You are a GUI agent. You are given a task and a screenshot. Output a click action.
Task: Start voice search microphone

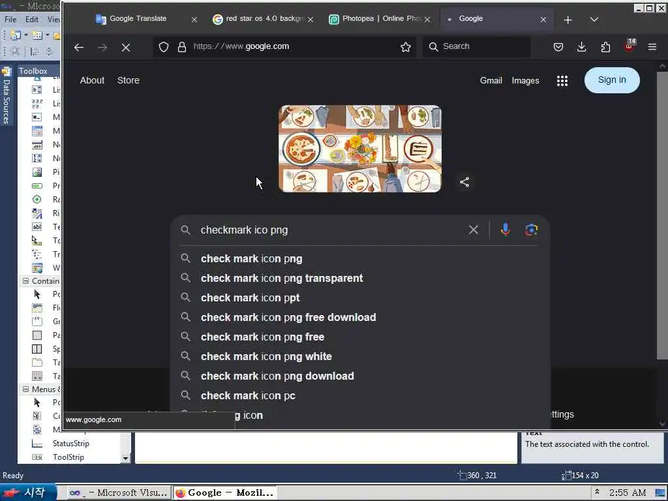[506, 230]
